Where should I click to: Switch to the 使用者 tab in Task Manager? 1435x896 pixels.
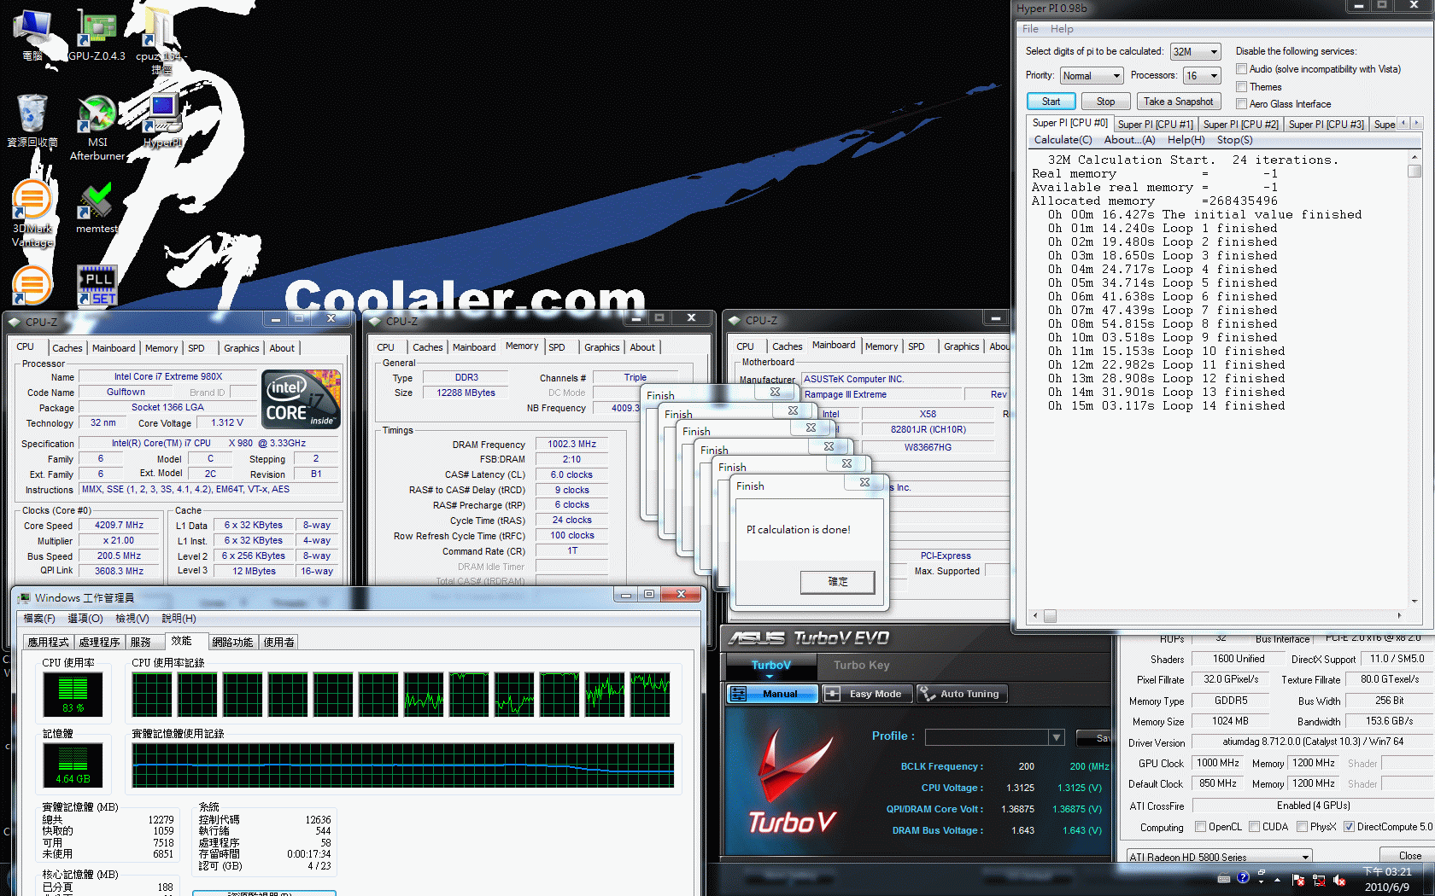coord(278,643)
